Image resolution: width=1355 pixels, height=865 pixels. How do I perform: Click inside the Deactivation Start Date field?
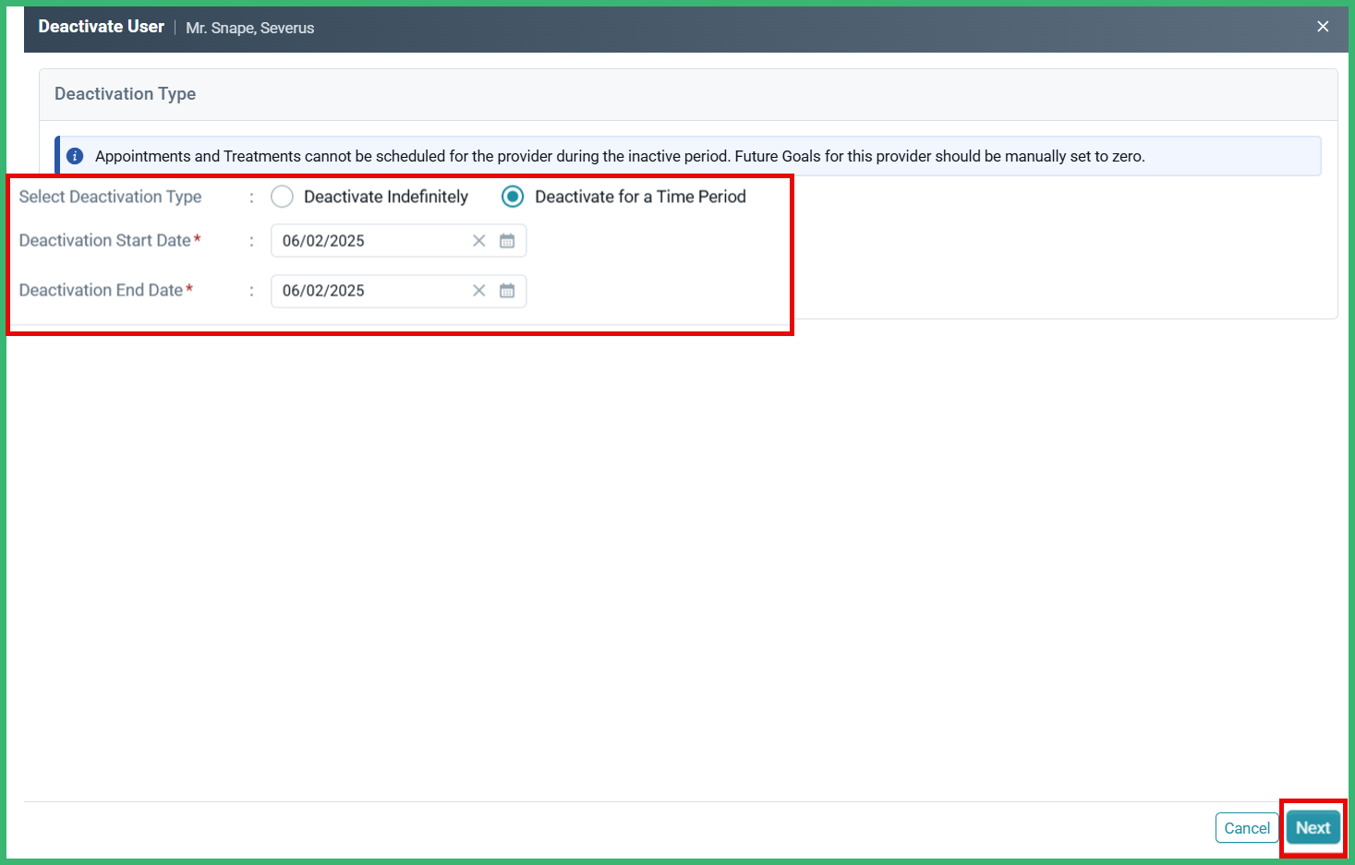click(x=369, y=240)
